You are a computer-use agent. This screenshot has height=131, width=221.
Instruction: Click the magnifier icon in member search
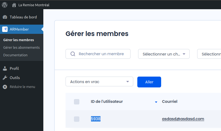pyautogui.click(x=73, y=54)
